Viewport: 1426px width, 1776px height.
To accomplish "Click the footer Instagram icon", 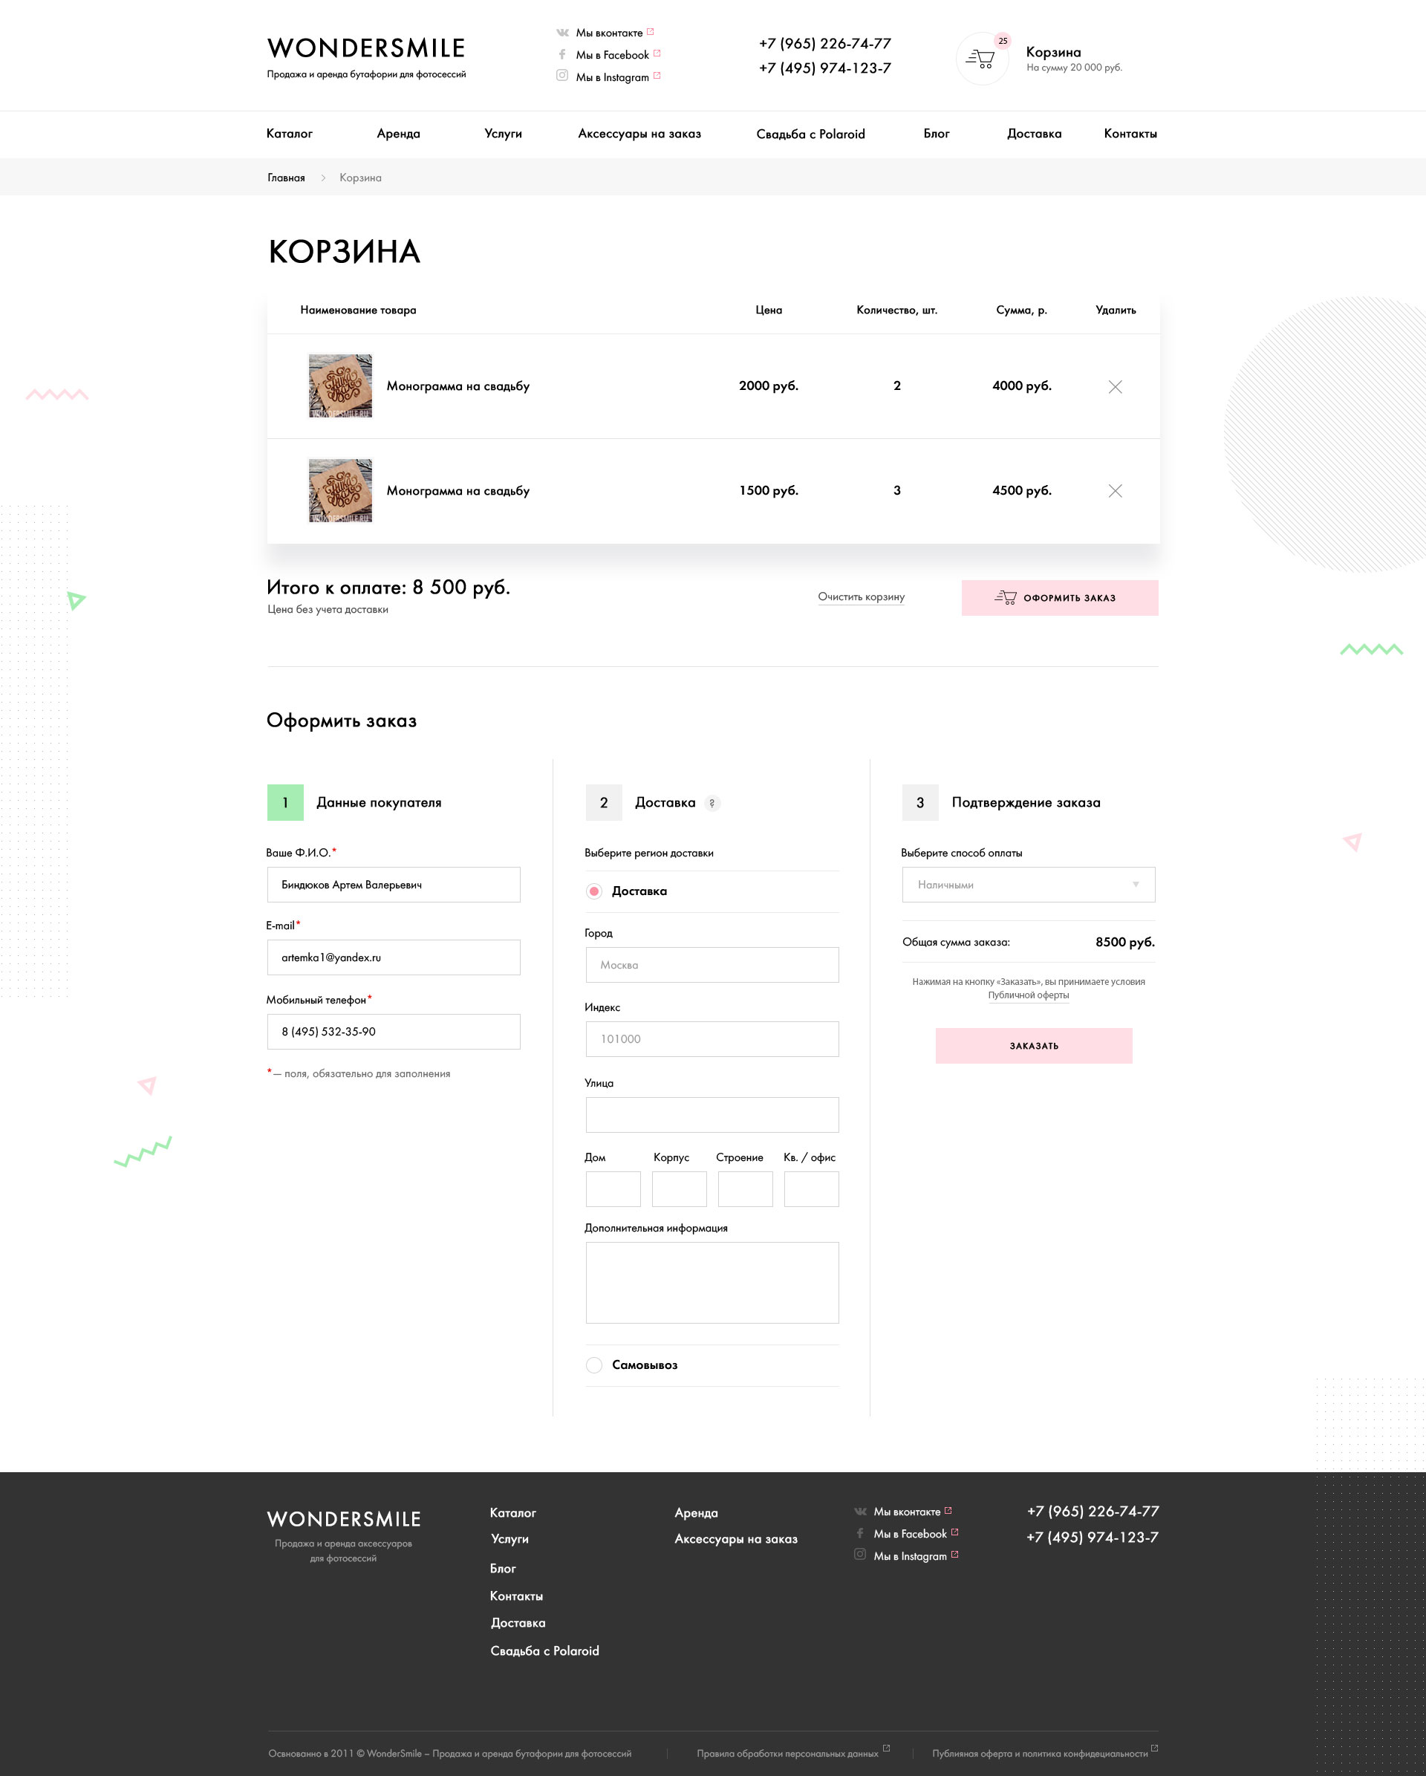I will (x=859, y=1555).
